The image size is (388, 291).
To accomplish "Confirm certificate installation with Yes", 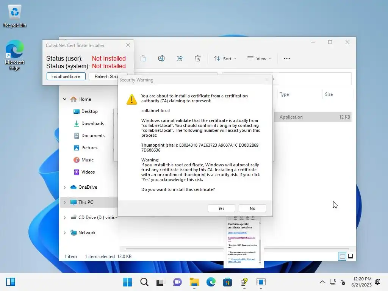I will pos(221,208).
